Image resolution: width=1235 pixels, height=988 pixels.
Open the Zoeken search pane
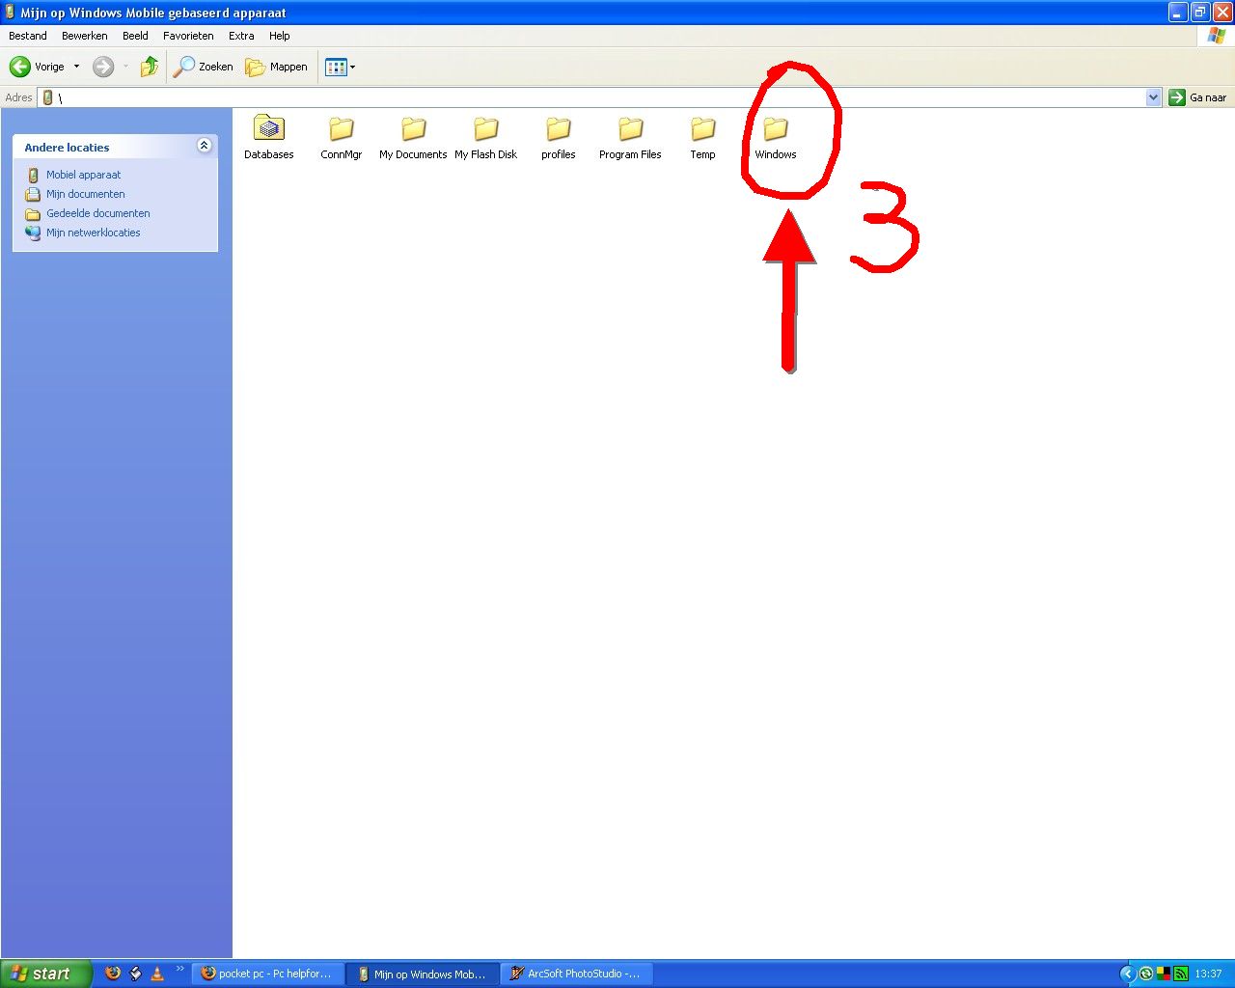[x=204, y=67]
